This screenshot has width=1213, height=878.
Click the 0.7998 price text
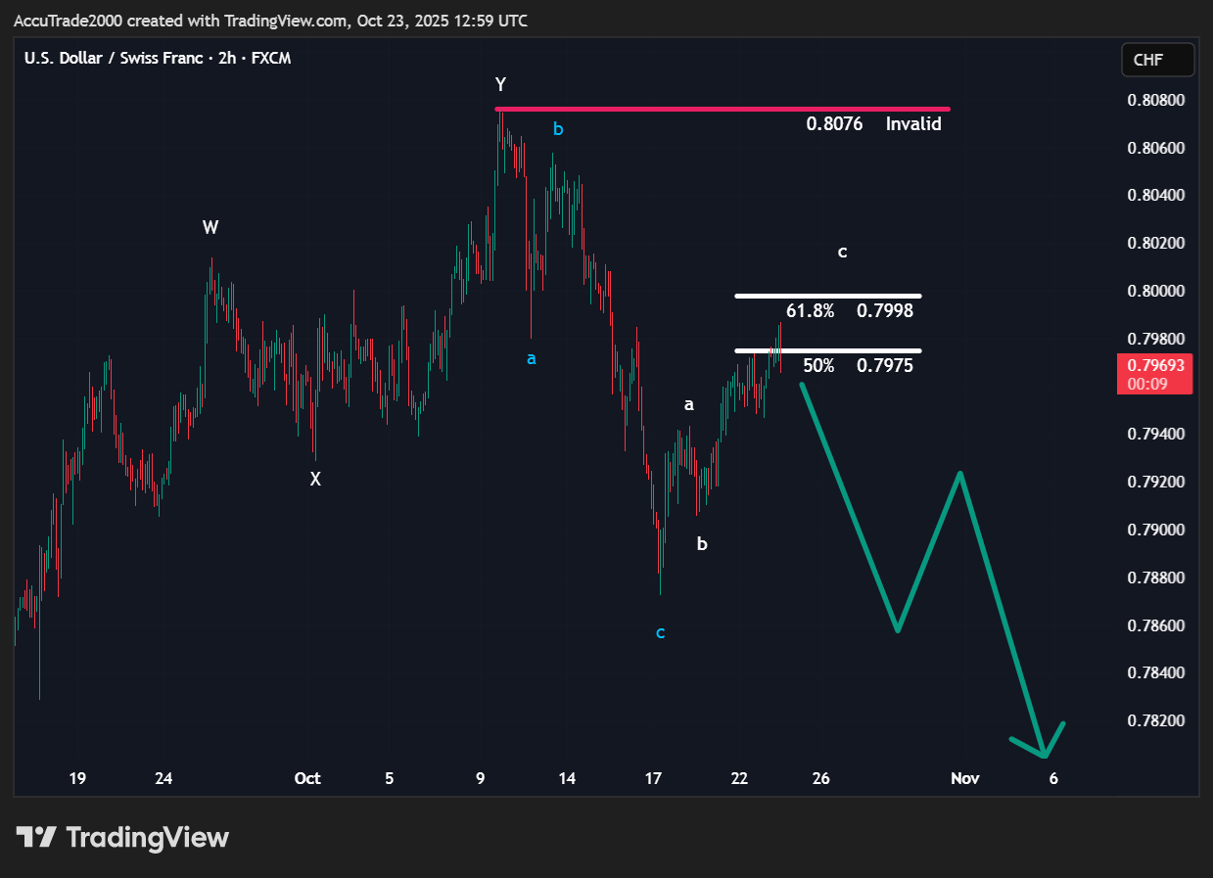pyautogui.click(x=884, y=311)
